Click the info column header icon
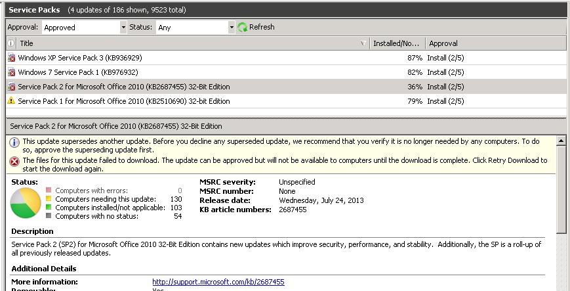Viewport: 570px width, 291px height. 10,43
